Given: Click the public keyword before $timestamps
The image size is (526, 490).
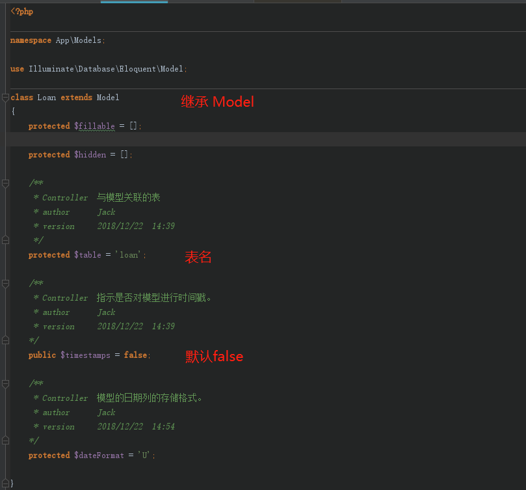Looking at the screenshot, I should pyautogui.click(x=42, y=355).
